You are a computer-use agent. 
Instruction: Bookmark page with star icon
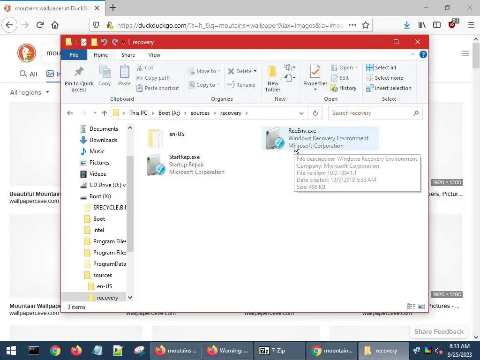pyautogui.click(x=366, y=25)
